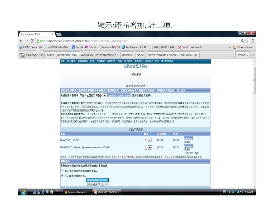Open the 個人檔案 menu item
The height and width of the screenshot is (202, 270).
coord(71,61)
